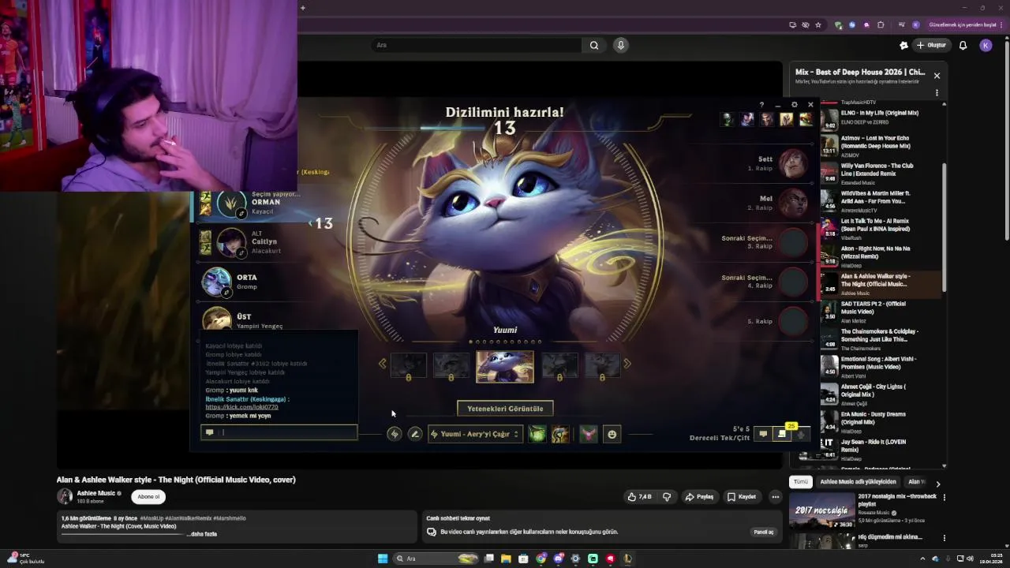Open League client help question mark
Screen dimensions: 1010x568
761,104
